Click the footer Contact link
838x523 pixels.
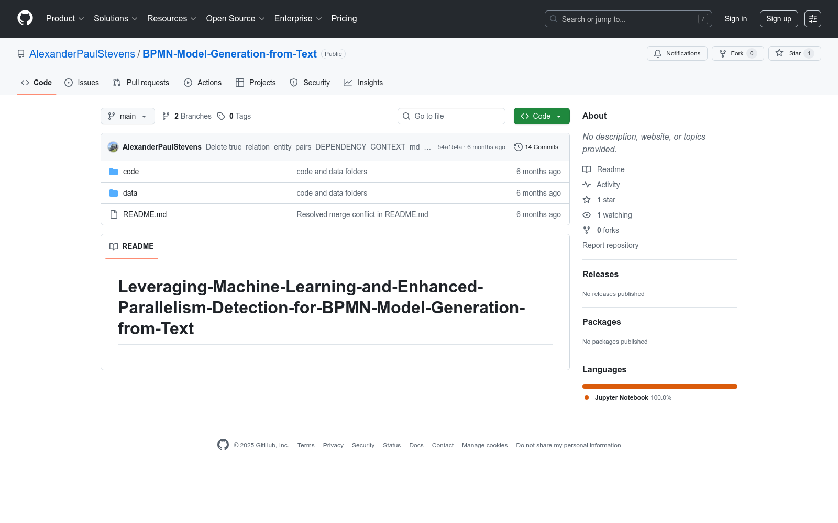tap(443, 445)
